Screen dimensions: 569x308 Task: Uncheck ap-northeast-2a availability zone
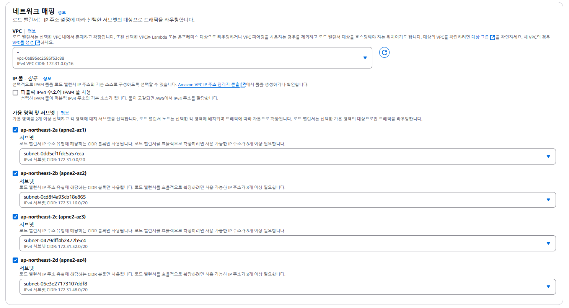tap(15, 130)
